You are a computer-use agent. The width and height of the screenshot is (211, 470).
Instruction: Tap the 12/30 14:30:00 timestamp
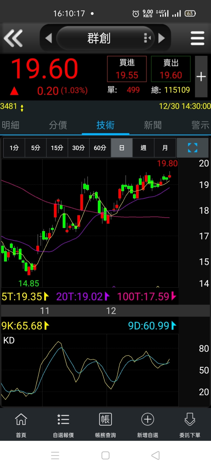185,106
